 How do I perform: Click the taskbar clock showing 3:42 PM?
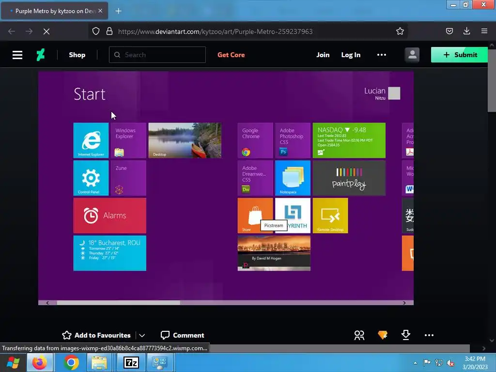click(x=475, y=363)
